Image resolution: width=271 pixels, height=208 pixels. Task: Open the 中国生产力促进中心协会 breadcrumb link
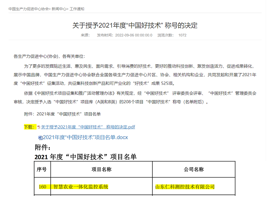(29, 9)
